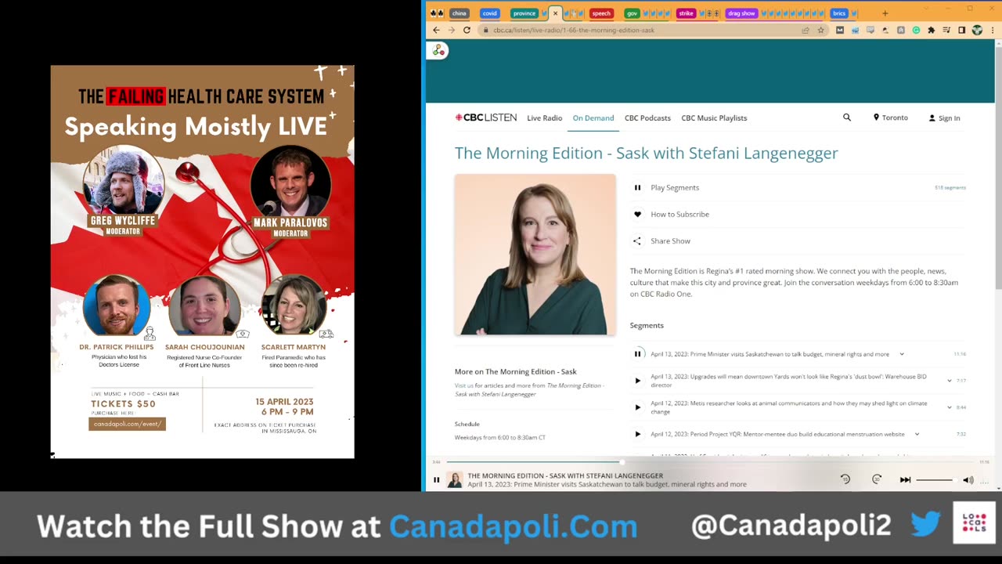
Task: Seek on the audio progress bar
Action: [711, 462]
